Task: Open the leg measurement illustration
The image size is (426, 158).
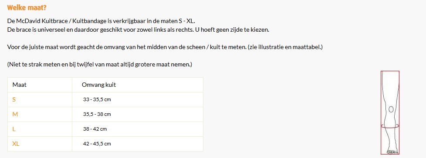Action: click(390, 112)
